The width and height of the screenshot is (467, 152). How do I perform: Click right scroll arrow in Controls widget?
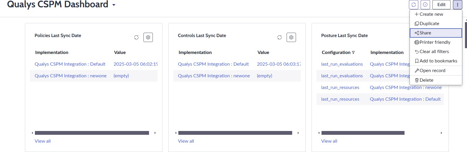[x=298, y=133]
